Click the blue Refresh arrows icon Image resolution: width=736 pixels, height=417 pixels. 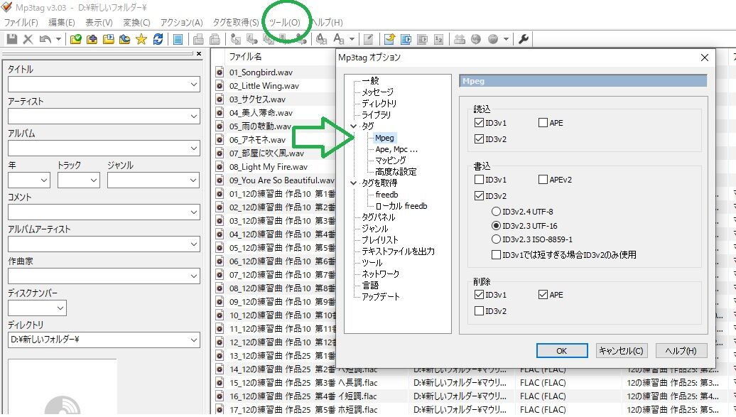158,40
